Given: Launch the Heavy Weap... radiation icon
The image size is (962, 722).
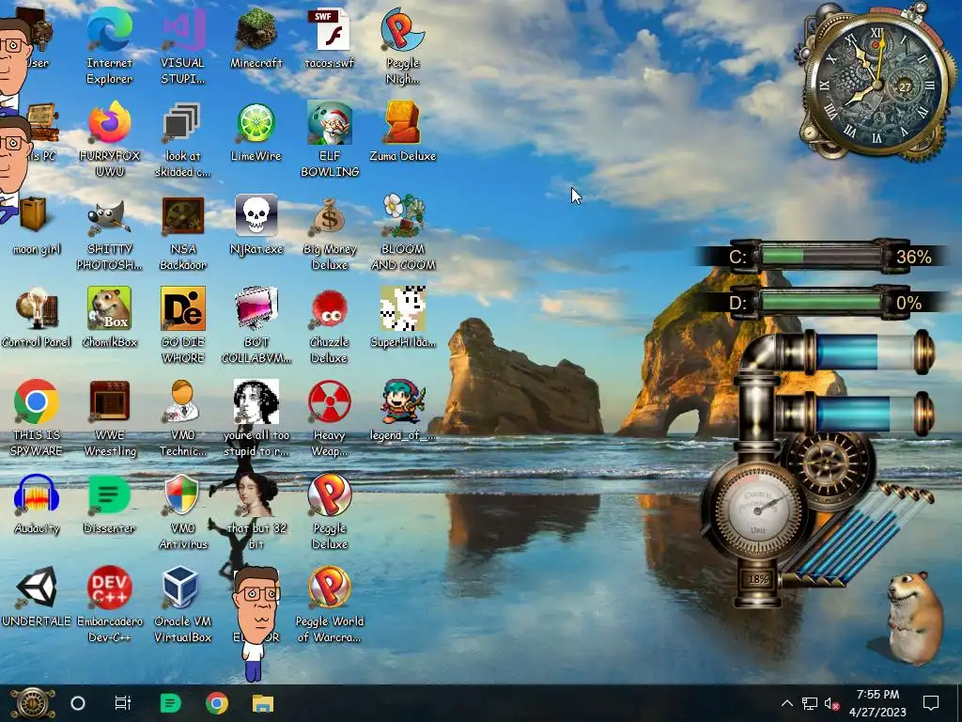Looking at the screenshot, I should point(330,402).
